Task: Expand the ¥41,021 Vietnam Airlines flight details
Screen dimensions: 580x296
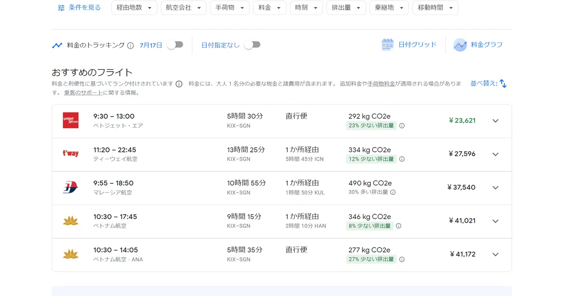Action: [x=495, y=221]
